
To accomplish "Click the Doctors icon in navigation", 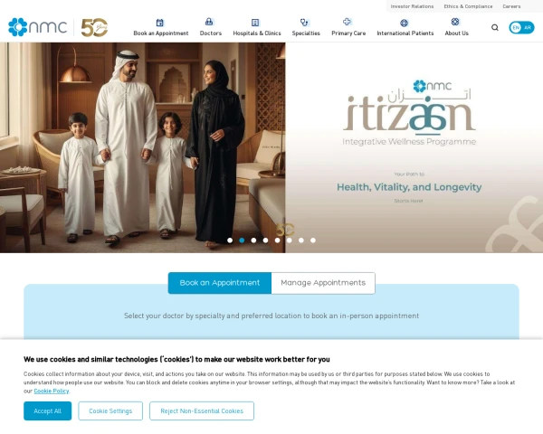I will (x=209, y=22).
